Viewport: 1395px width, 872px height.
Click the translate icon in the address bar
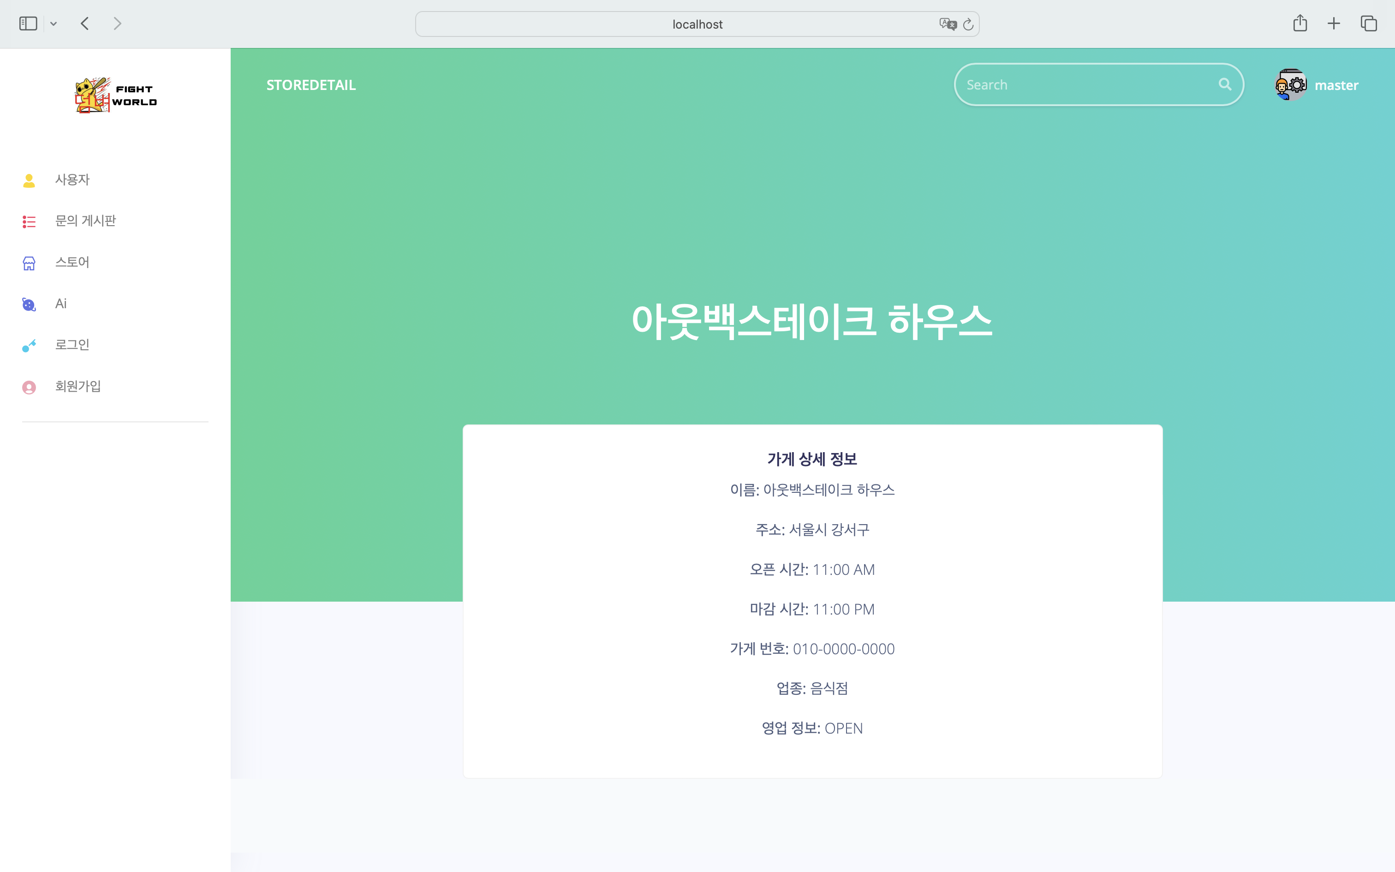(x=947, y=24)
